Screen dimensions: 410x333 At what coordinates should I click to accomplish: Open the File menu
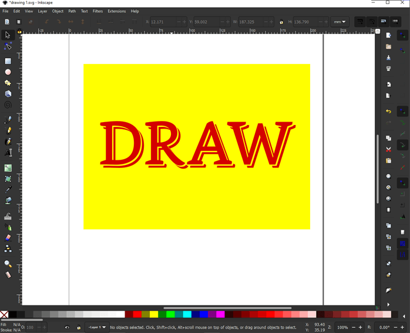[x=5, y=11]
